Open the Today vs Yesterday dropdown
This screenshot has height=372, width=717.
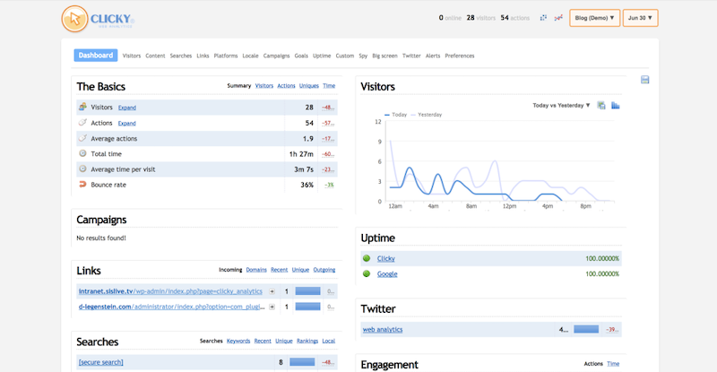tap(561, 105)
